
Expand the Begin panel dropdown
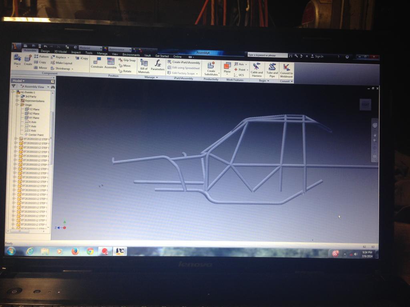pyautogui.click(x=264, y=81)
